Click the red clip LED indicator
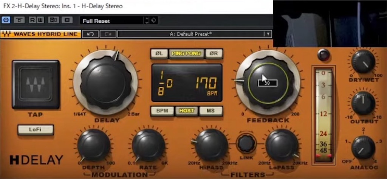The image size is (387, 179). point(324,55)
